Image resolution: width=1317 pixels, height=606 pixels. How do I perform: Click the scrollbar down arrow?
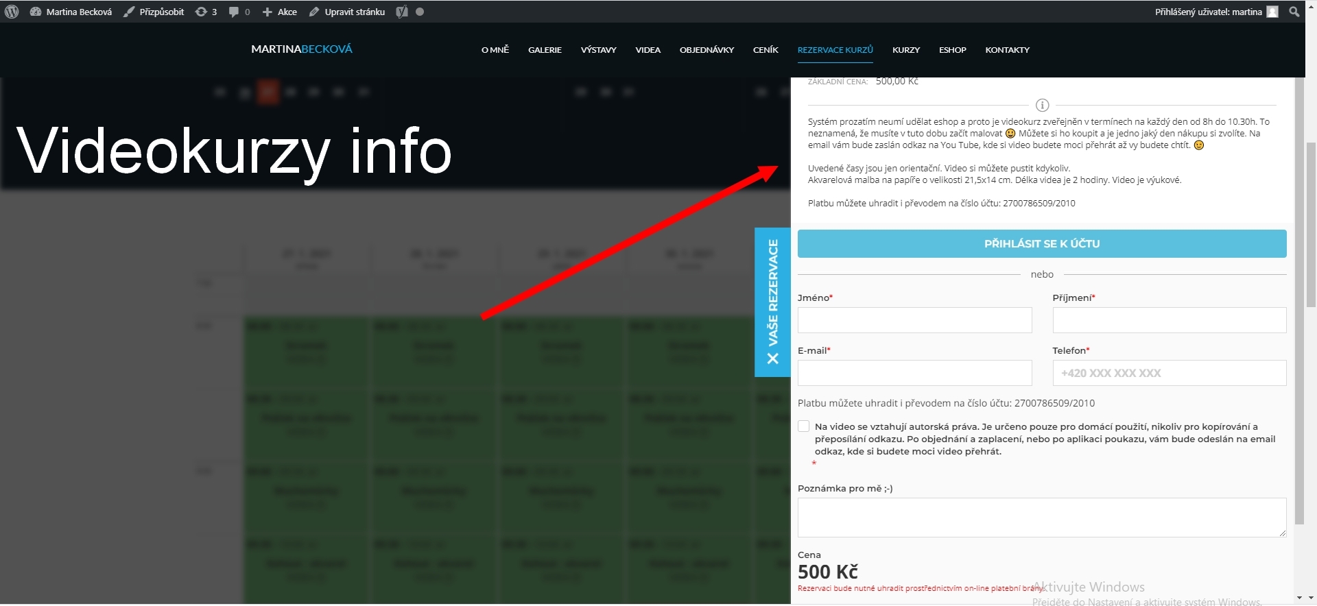[x=1300, y=598]
